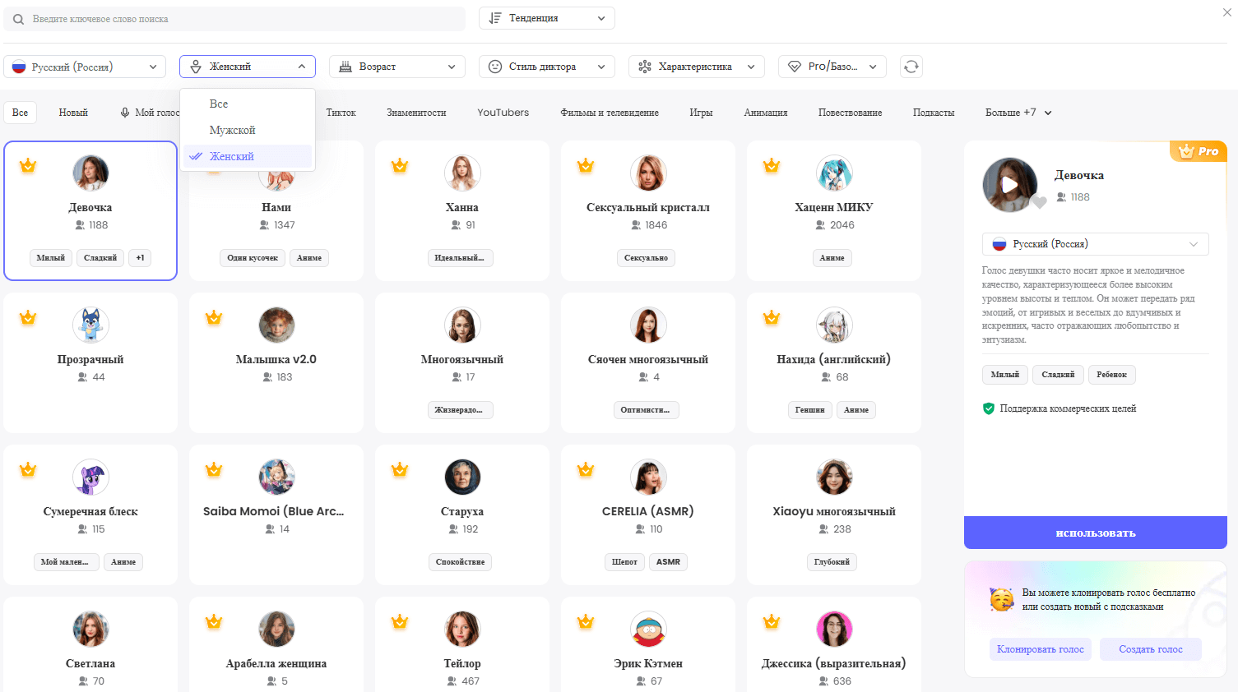Image resolution: width=1238 pixels, height=692 pixels.
Task: Pick the Светлана voice avatar
Action: 90,629
